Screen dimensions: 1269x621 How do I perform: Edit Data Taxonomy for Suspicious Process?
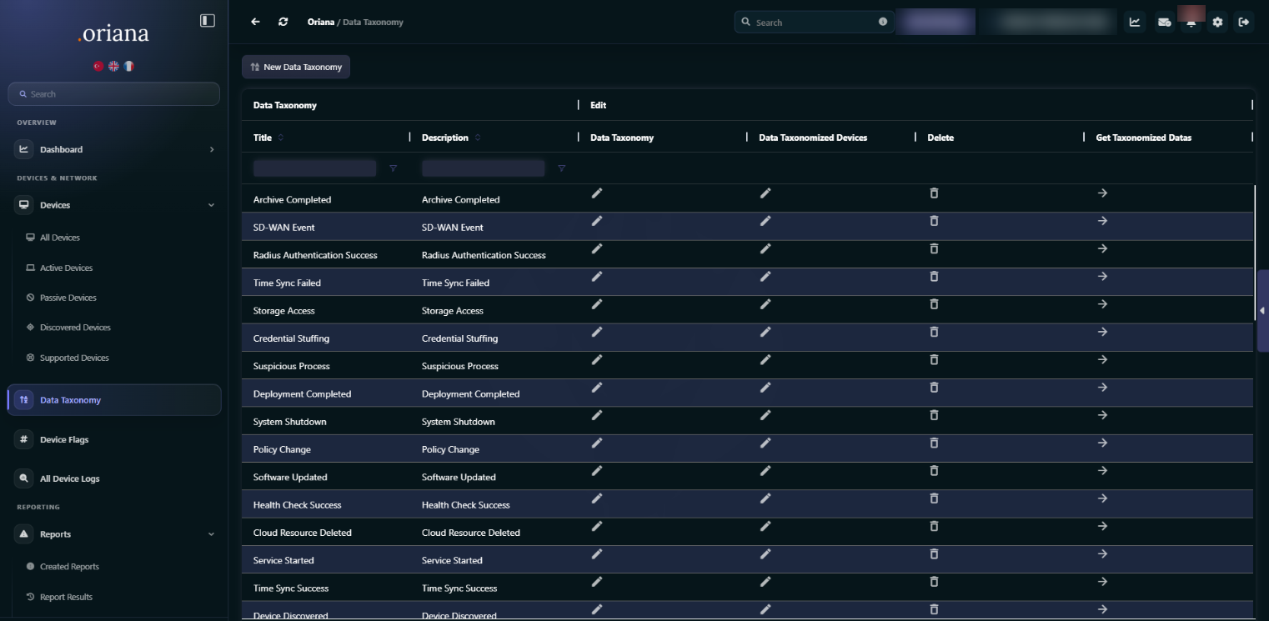point(597,360)
